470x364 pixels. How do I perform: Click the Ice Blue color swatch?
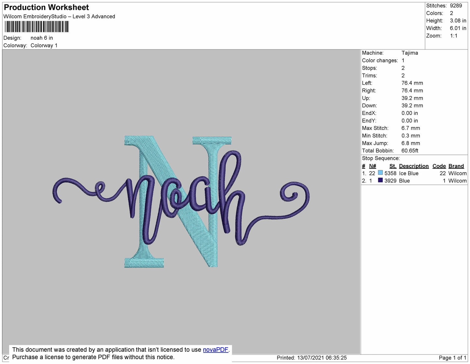[380, 173]
